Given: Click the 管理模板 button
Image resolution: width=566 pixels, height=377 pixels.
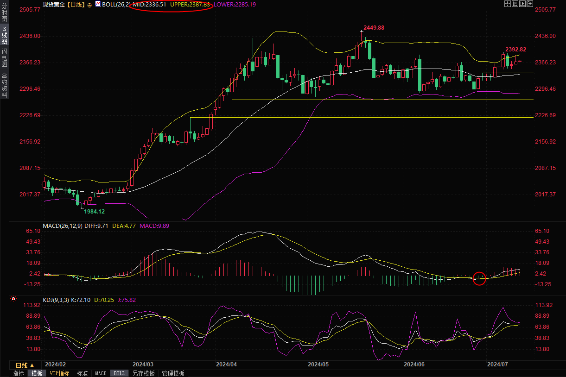Looking at the screenshot, I should tap(173, 373).
